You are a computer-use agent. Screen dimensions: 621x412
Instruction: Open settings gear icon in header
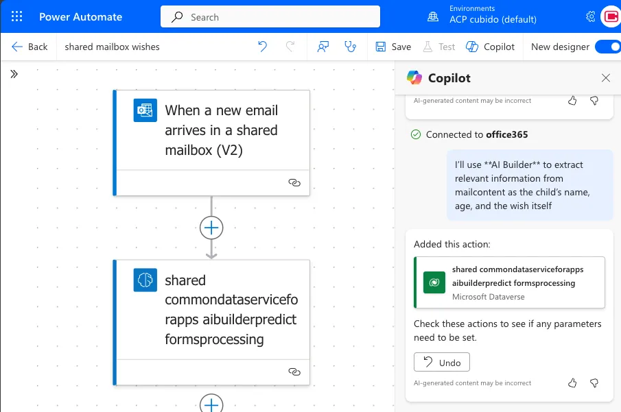point(590,16)
